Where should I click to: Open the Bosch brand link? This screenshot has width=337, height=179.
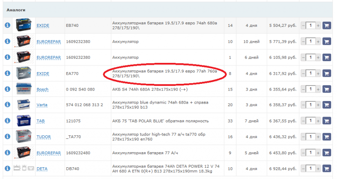click(43, 89)
